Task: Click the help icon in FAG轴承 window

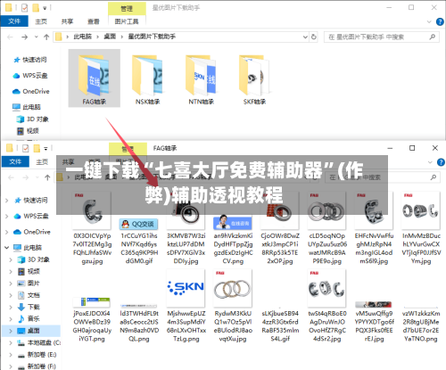Action: pos(441,162)
